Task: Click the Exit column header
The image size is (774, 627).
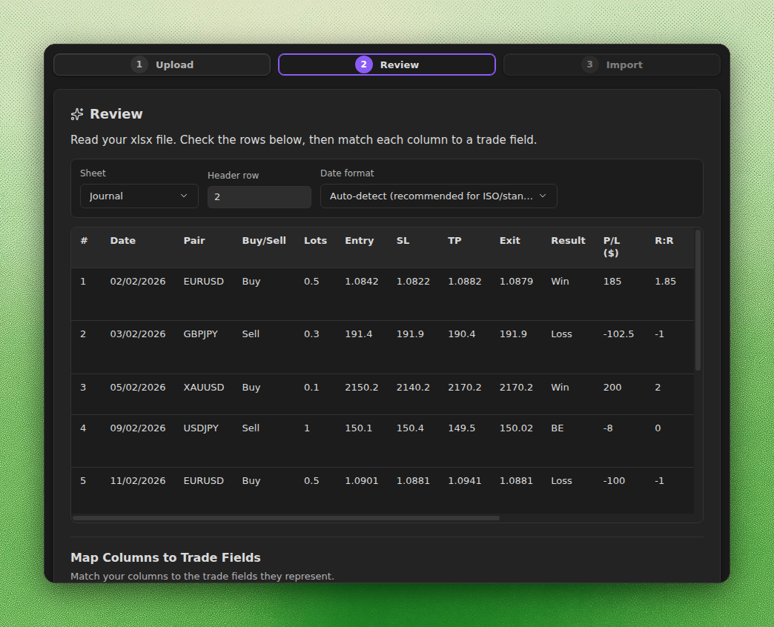Action: click(x=510, y=241)
